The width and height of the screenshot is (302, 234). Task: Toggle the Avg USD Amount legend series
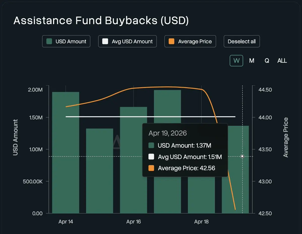[x=127, y=41]
